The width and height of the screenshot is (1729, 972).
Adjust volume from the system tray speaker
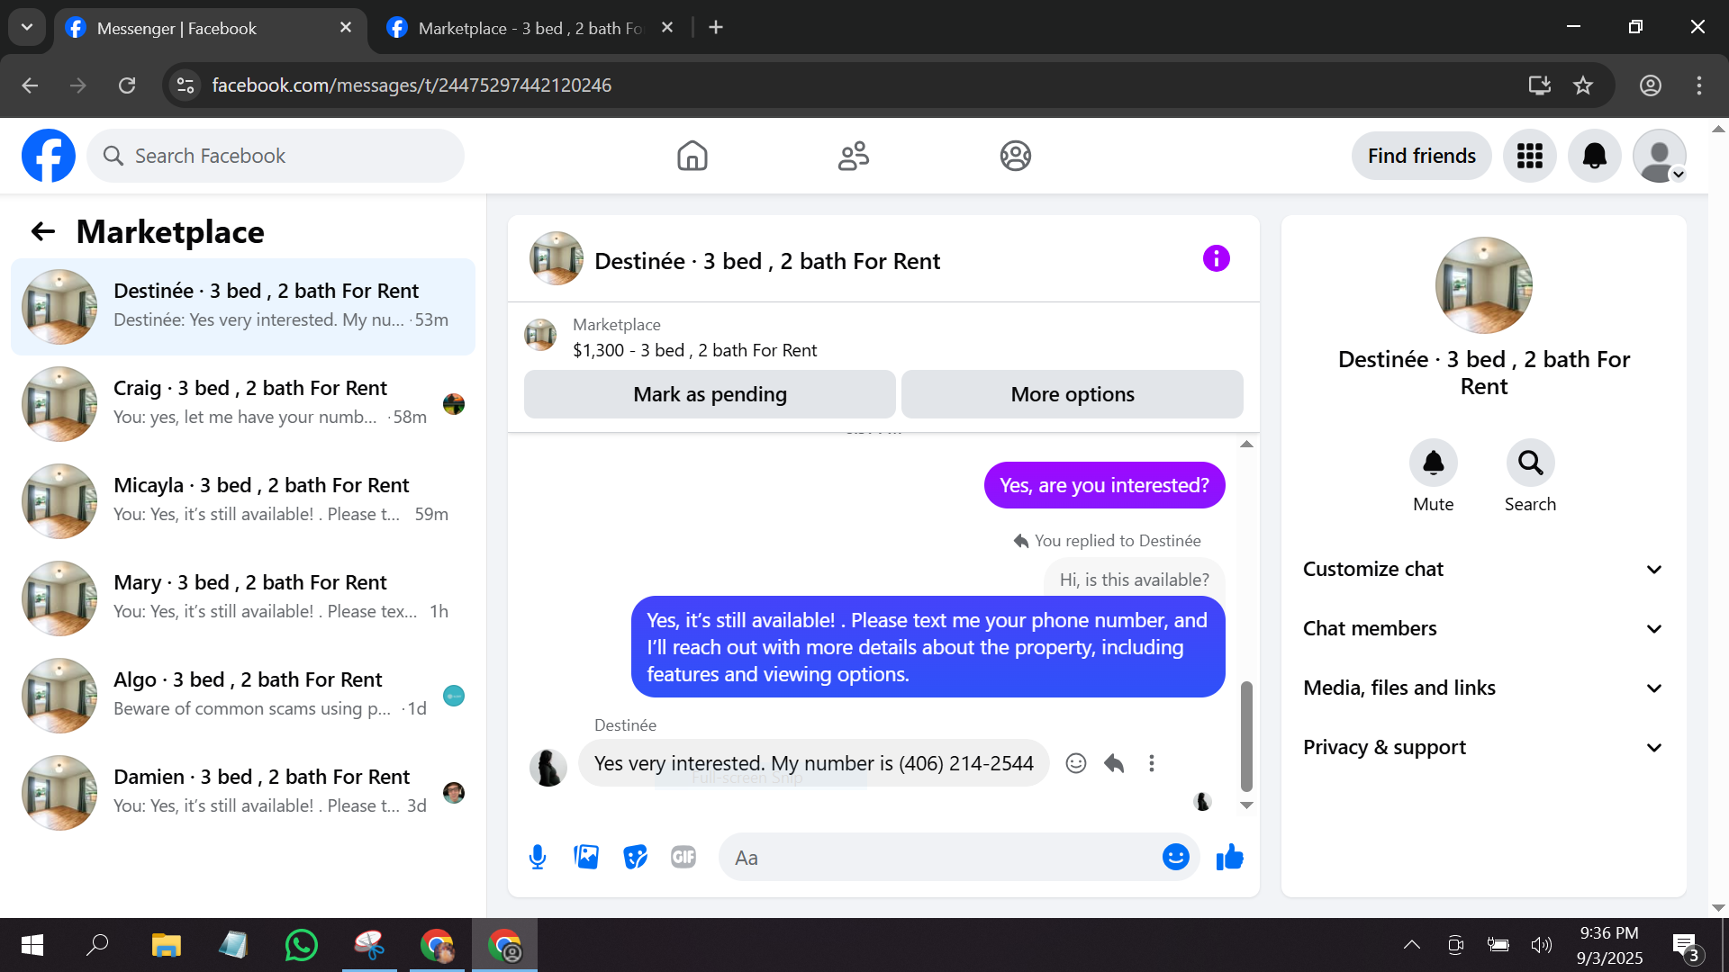pos(1542,945)
